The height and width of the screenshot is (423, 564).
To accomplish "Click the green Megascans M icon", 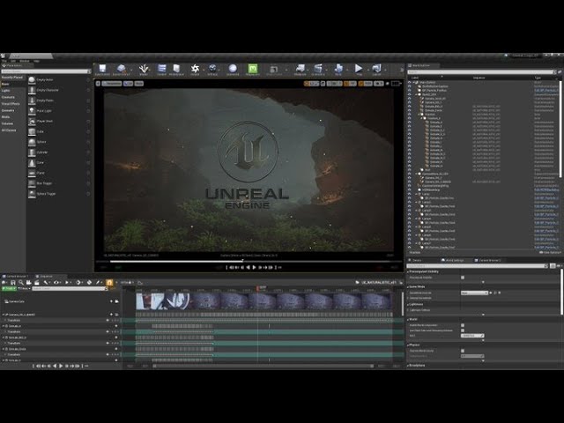I will pyautogui.click(x=253, y=68).
